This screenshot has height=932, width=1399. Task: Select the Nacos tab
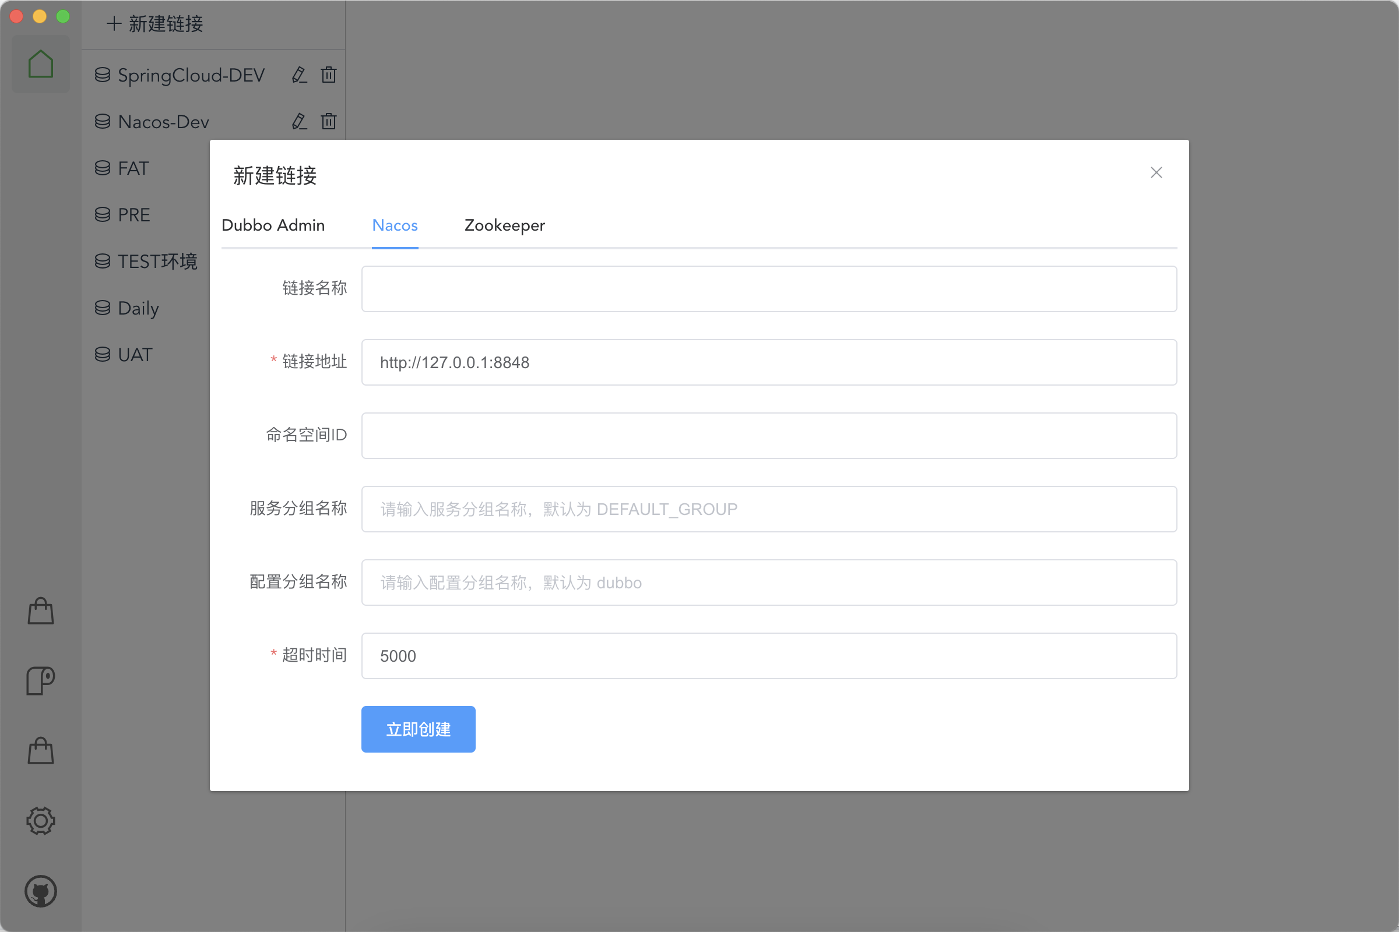point(395,225)
